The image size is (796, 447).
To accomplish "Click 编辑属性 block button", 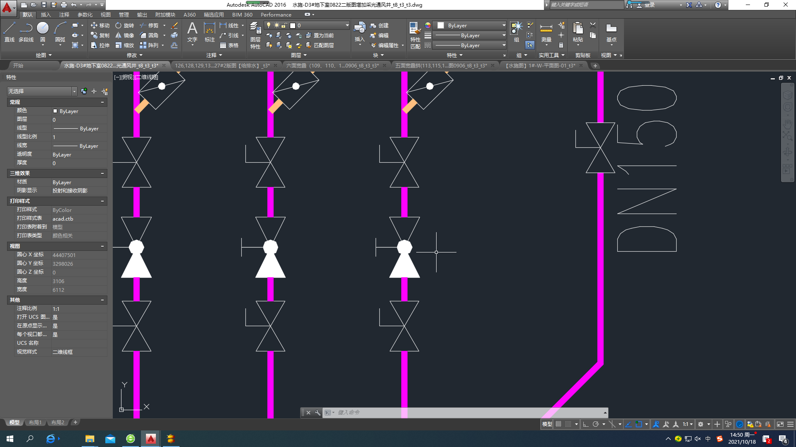I will coord(384,45).
